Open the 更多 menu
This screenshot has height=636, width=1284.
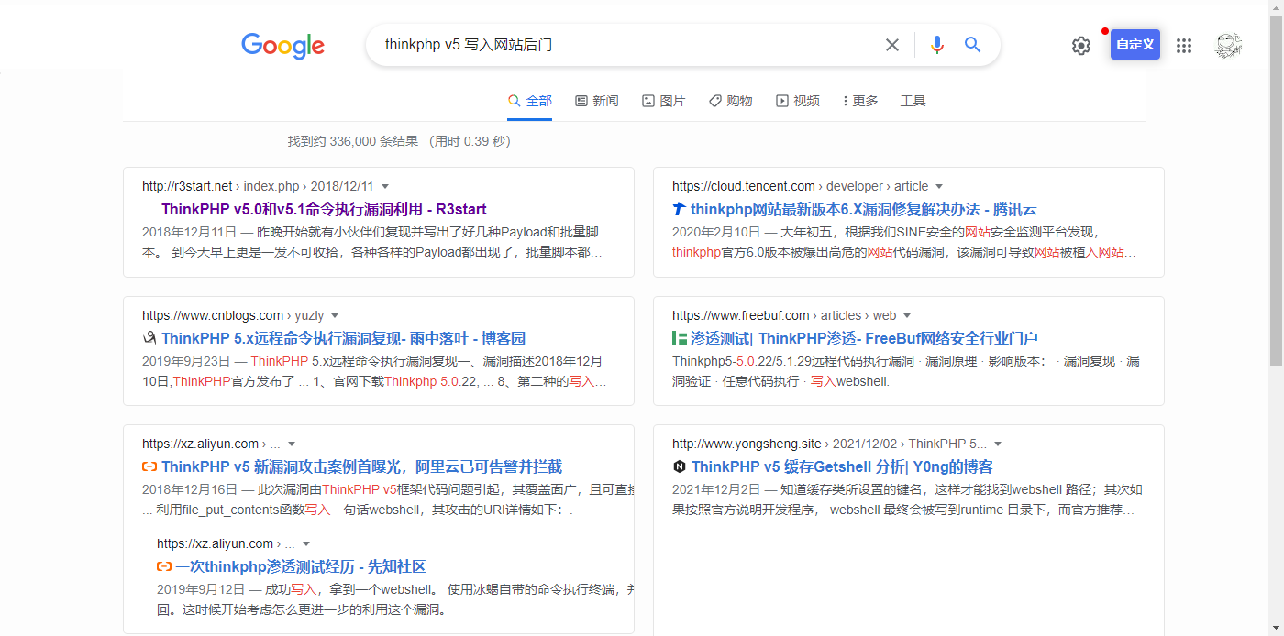point(860,101)
